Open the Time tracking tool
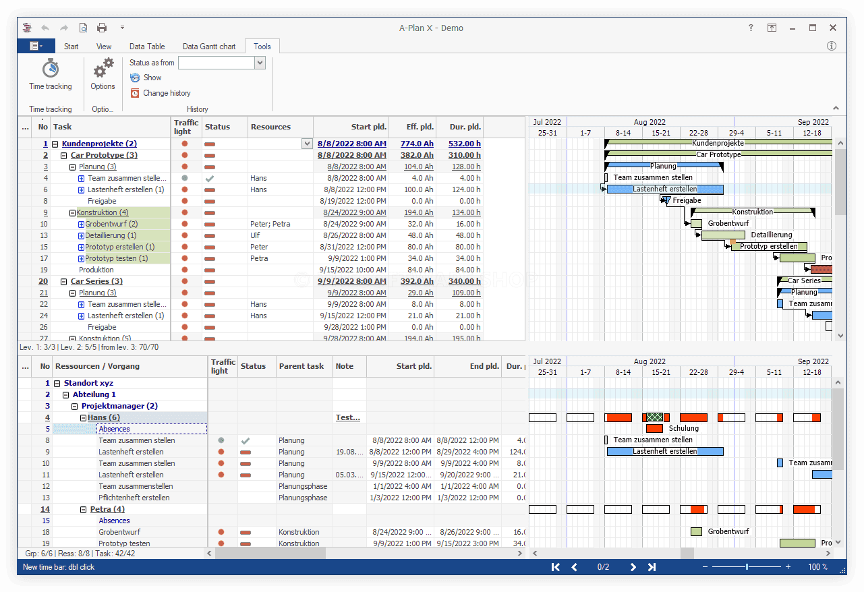This screenshot has width=864, height=592. click(x=50, y=74)
